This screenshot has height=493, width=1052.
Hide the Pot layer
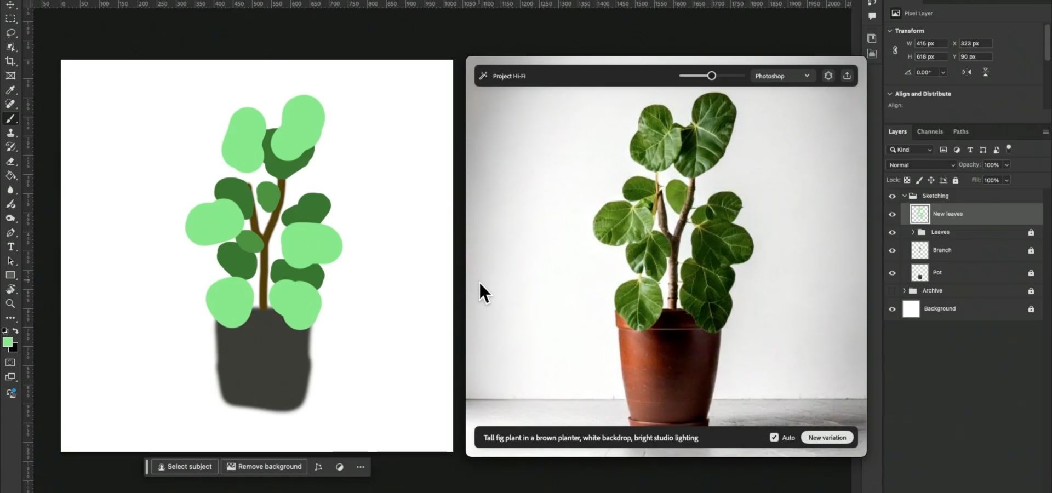tap(892, 273)
